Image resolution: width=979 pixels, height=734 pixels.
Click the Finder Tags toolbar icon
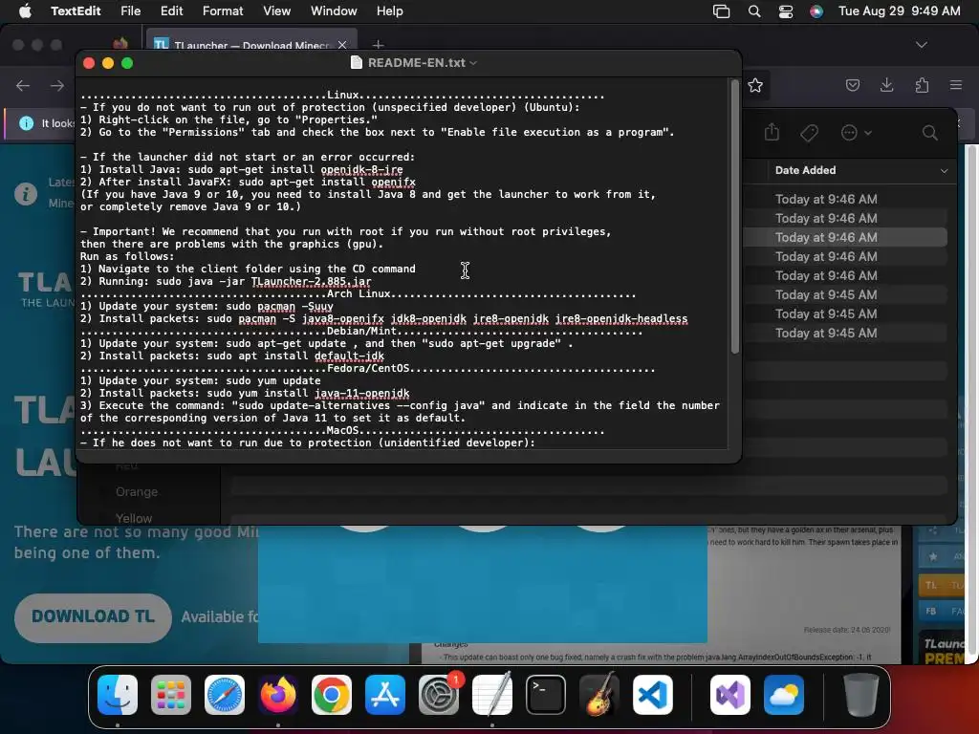809,133
